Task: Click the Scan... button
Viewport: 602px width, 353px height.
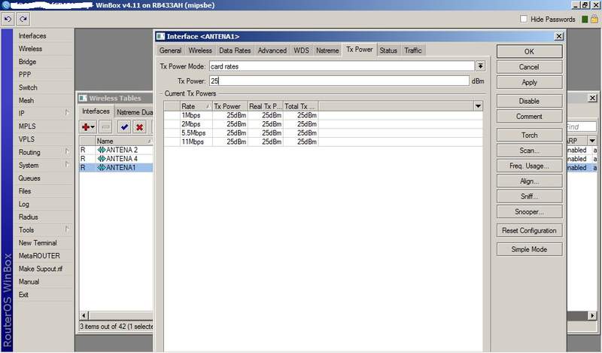Action: tap(529, 151)
